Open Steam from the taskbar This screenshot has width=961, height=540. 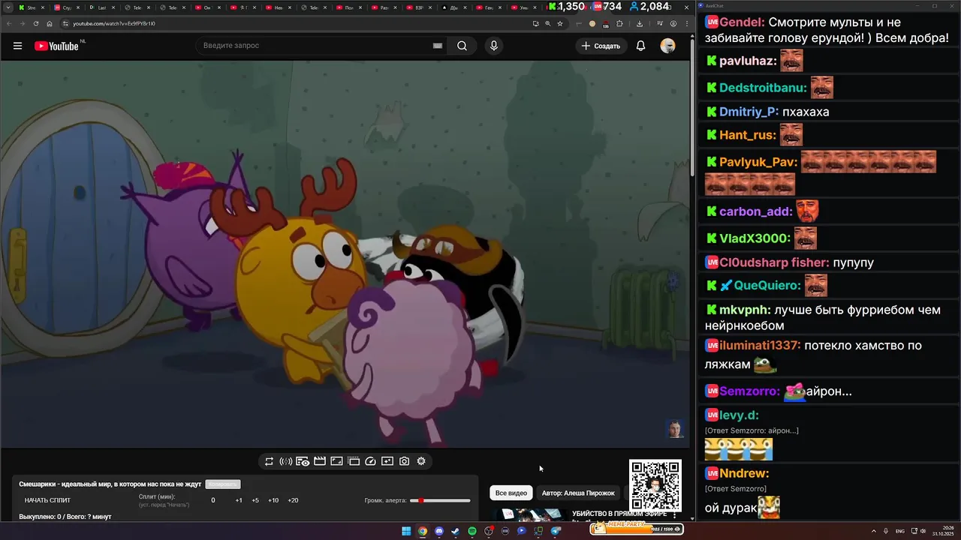(456, 531)
